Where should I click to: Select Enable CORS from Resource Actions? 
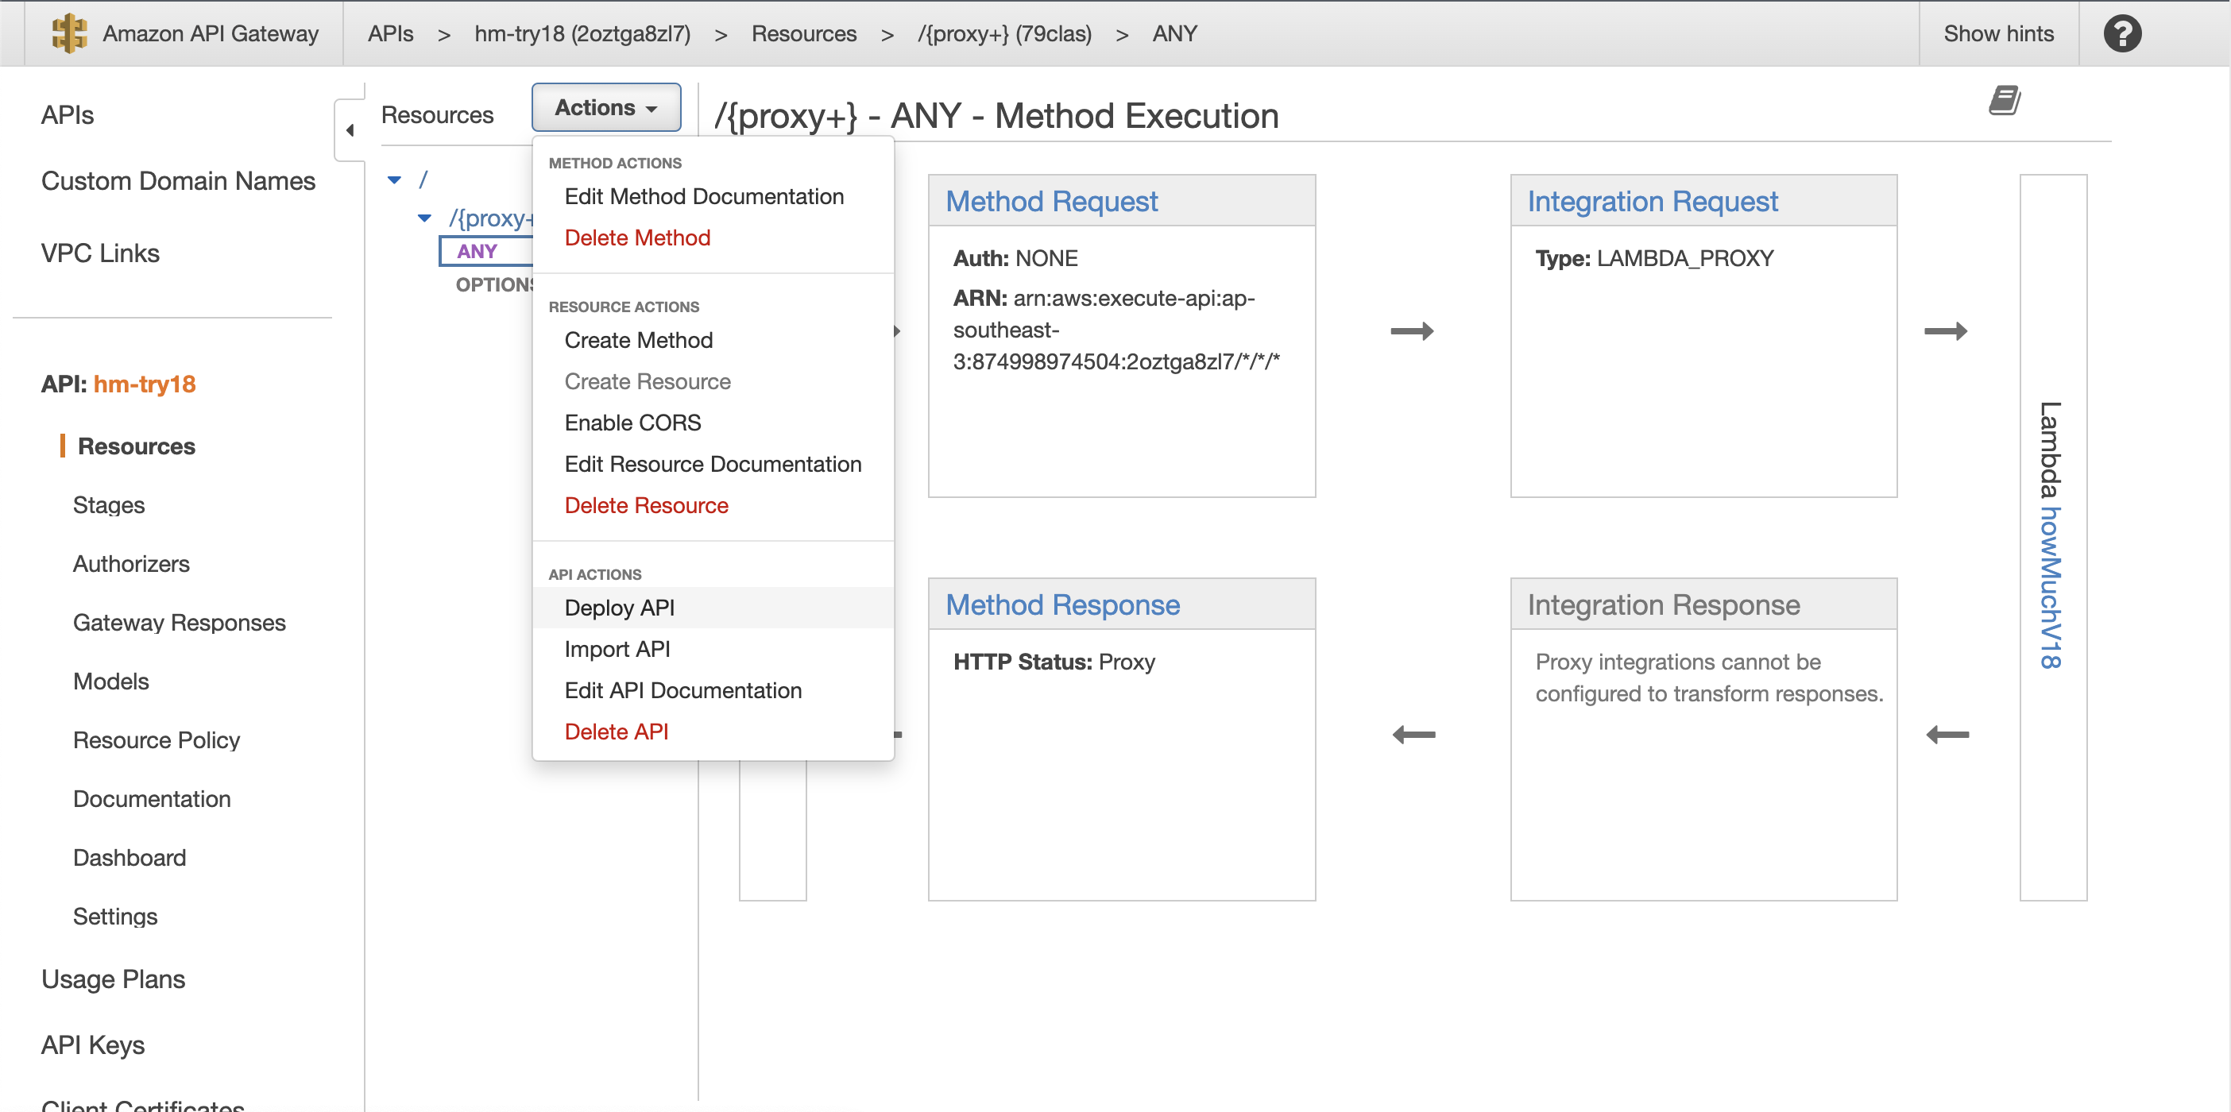click(632, 423)
